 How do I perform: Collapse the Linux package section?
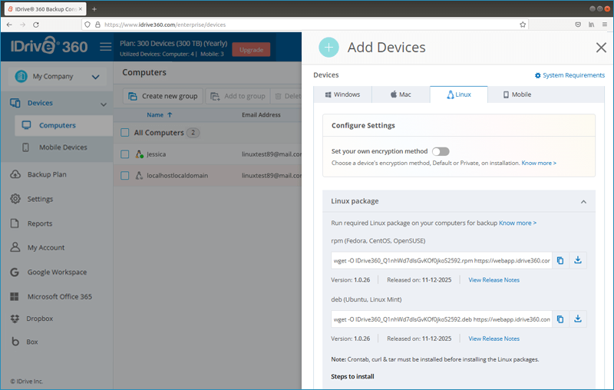[583, 202]
